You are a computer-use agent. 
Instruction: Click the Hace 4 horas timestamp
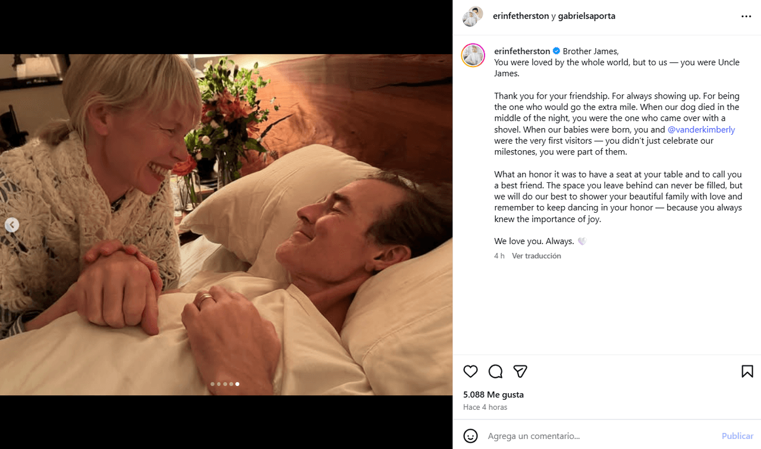(x=485, y=407)
